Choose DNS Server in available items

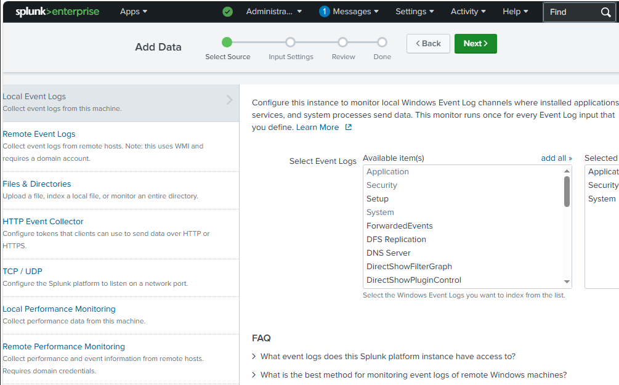pos(463,253)
